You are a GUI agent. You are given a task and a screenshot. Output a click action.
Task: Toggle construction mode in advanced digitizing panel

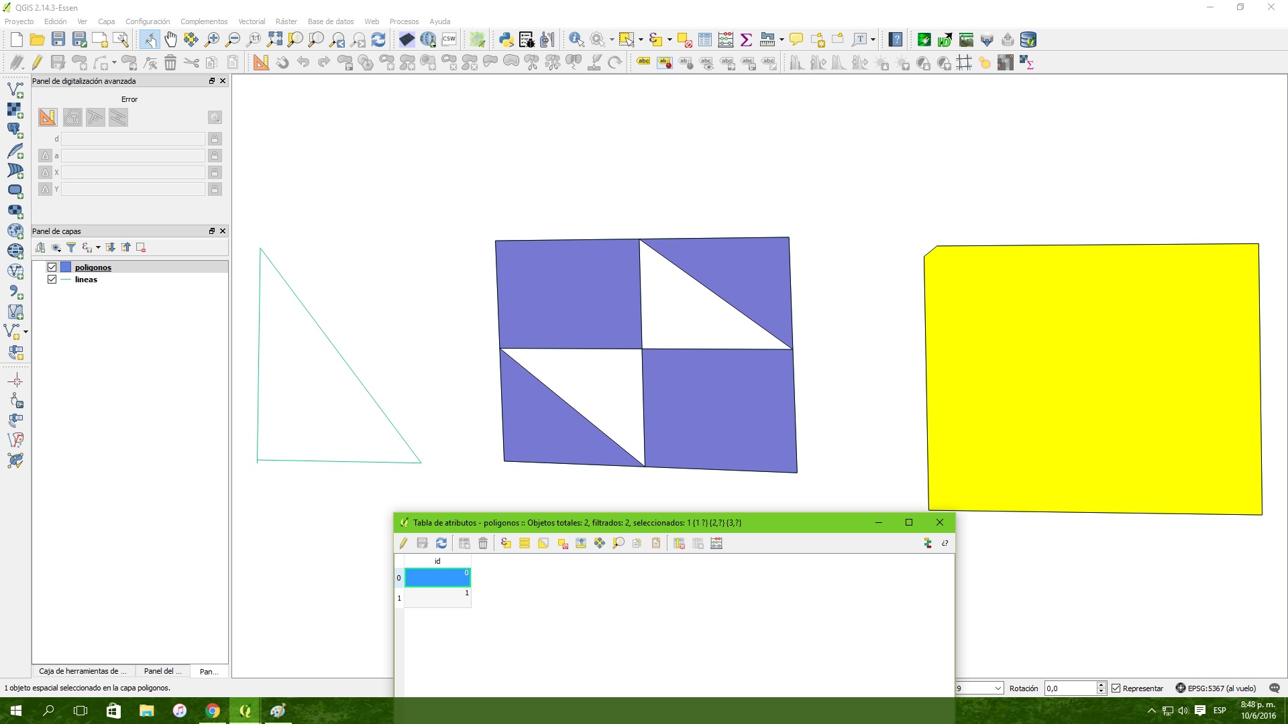pos(72,117)
